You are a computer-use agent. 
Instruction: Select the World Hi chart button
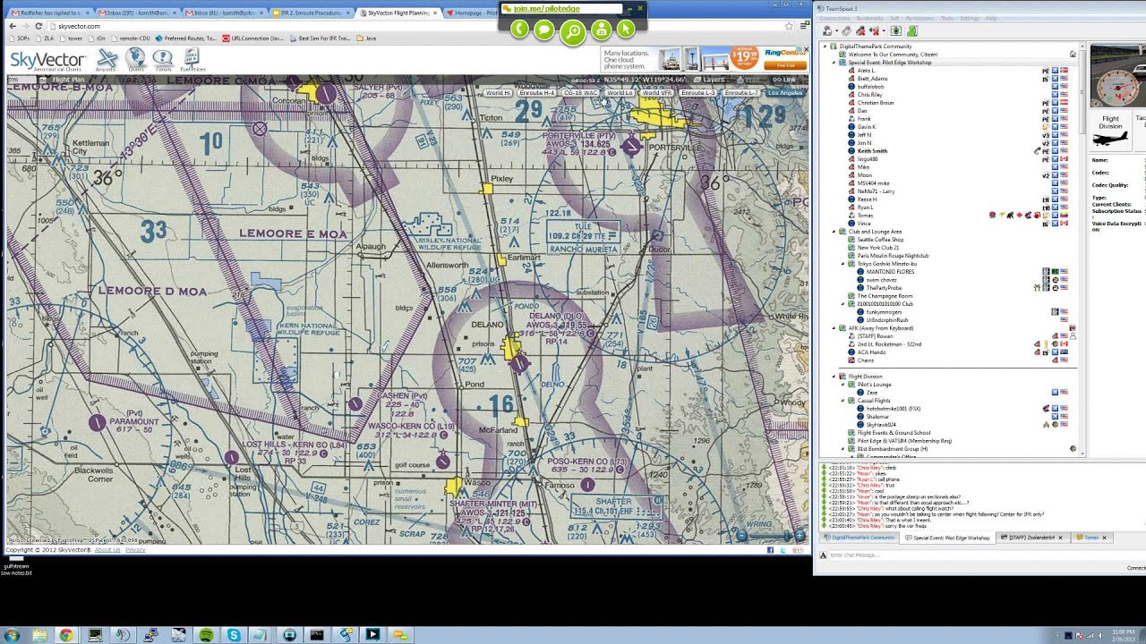tap(498, 93)
